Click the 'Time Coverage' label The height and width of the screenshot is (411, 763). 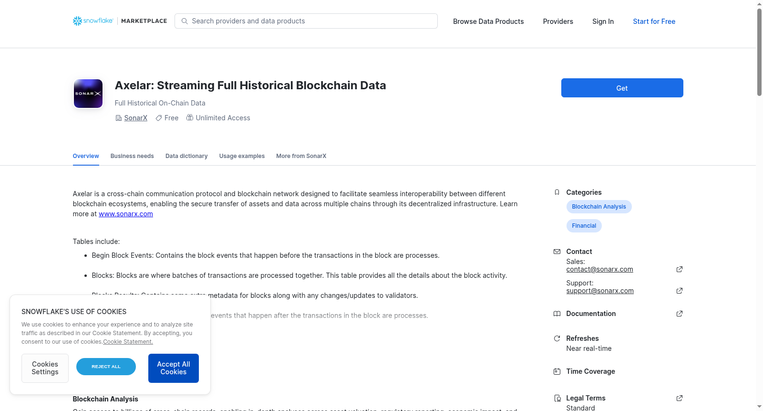pos(590,371)
